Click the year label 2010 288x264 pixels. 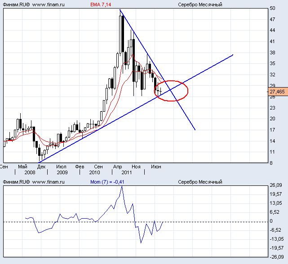click(x=94, y=172)
